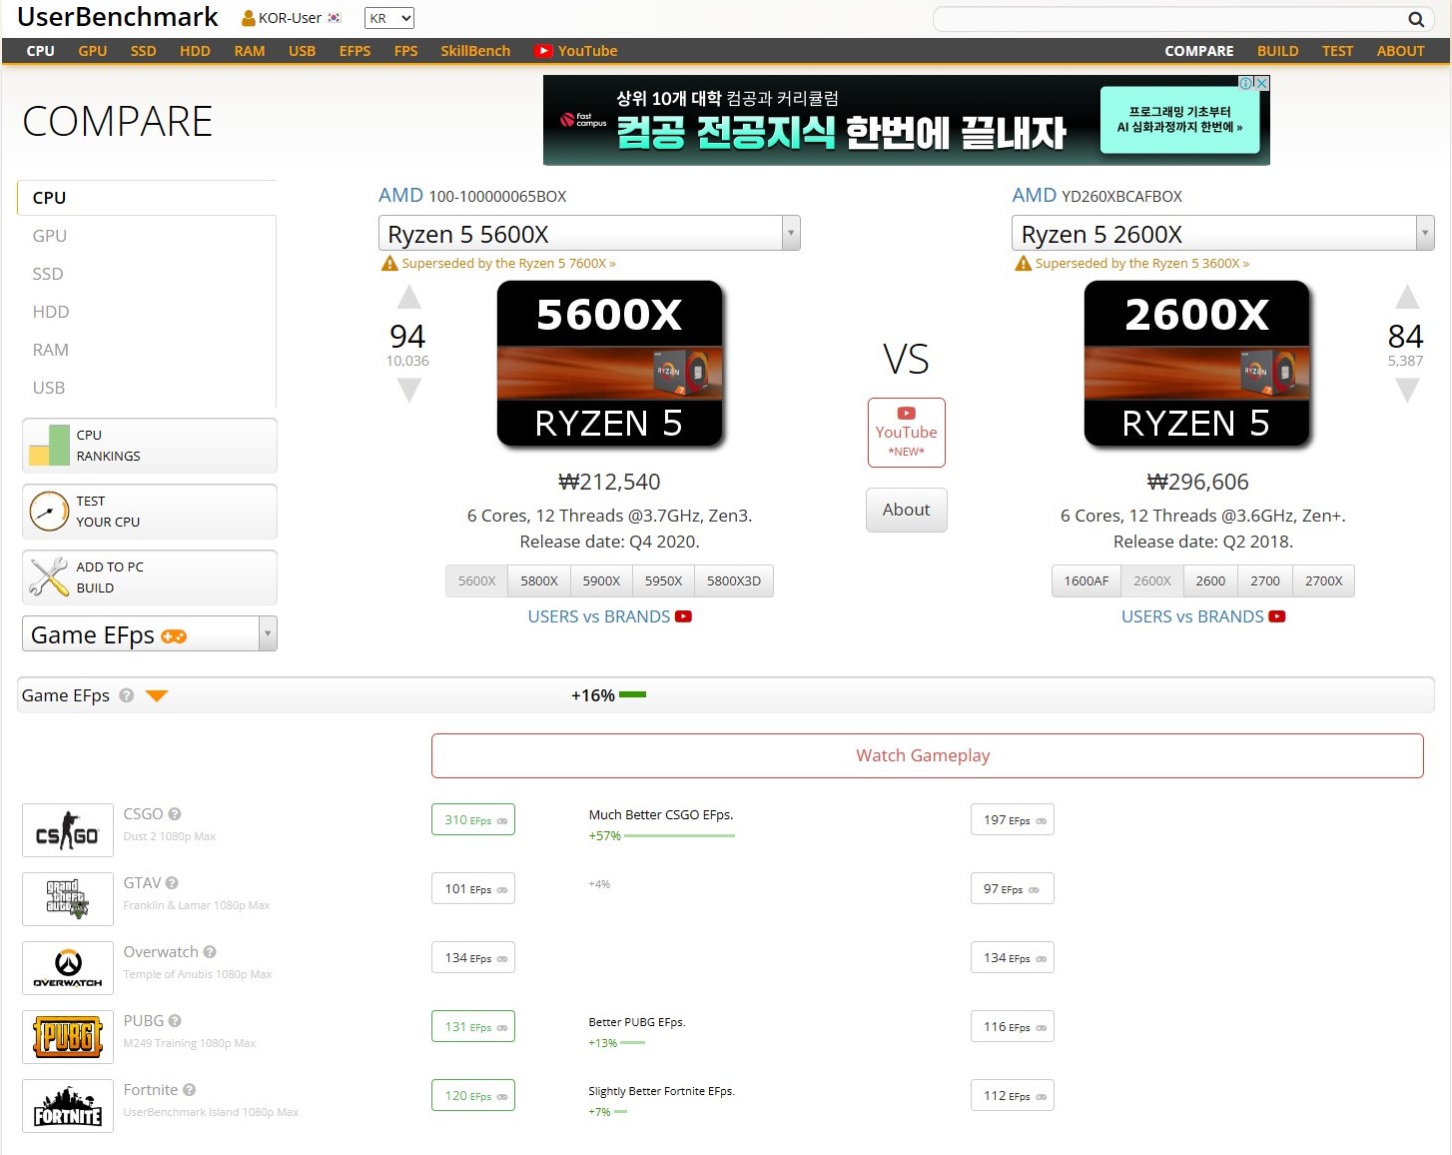The image size is (1452, 1155).
Task: Select RAM in the left sidebar
Action: [x=51, y=350]
